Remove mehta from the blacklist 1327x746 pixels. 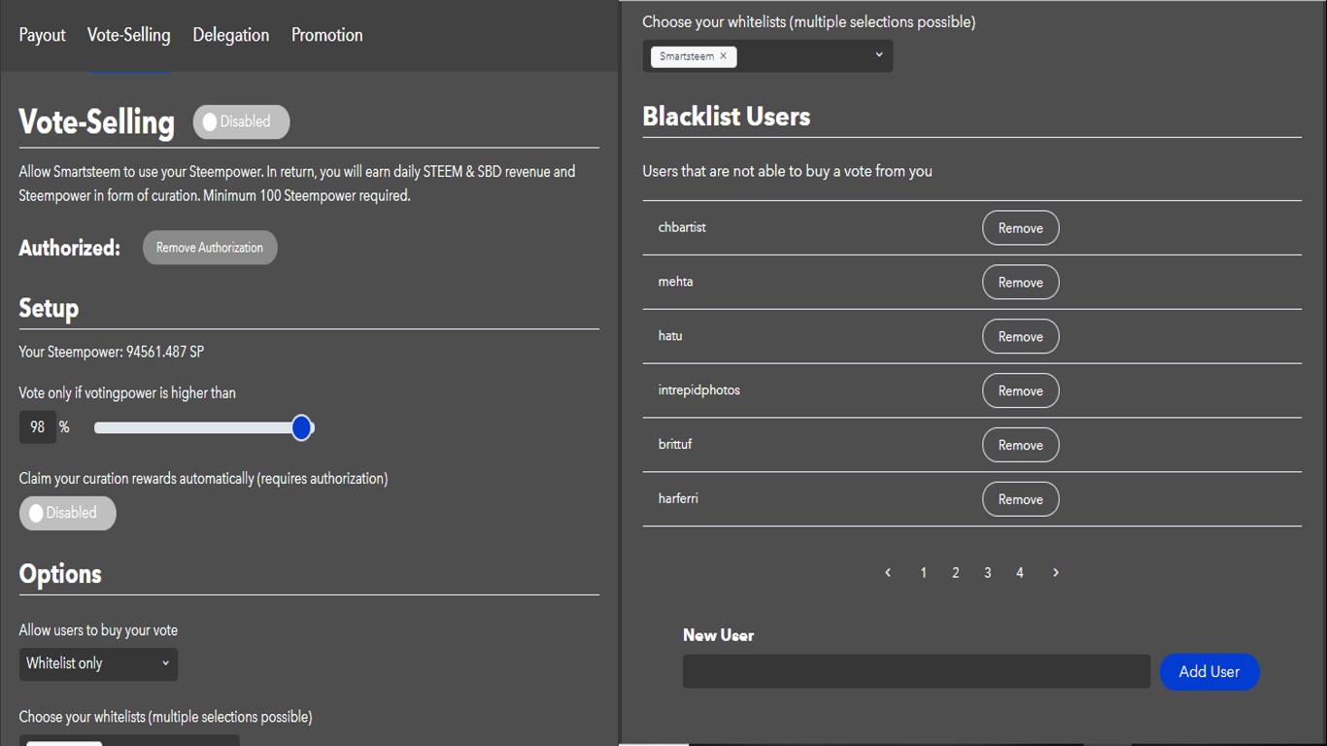(x=1021, y=283)
